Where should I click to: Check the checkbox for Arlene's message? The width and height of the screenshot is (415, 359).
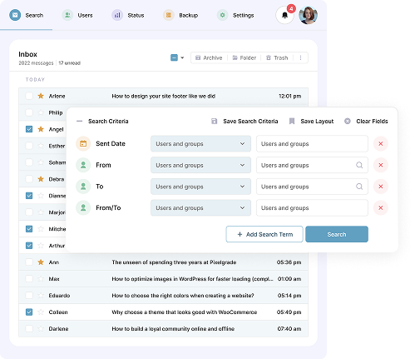[x=29, y=96]
